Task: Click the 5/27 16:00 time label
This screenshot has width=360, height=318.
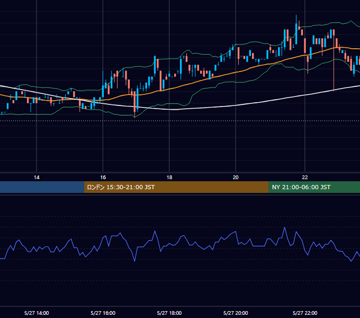Action: click(103, 313)
